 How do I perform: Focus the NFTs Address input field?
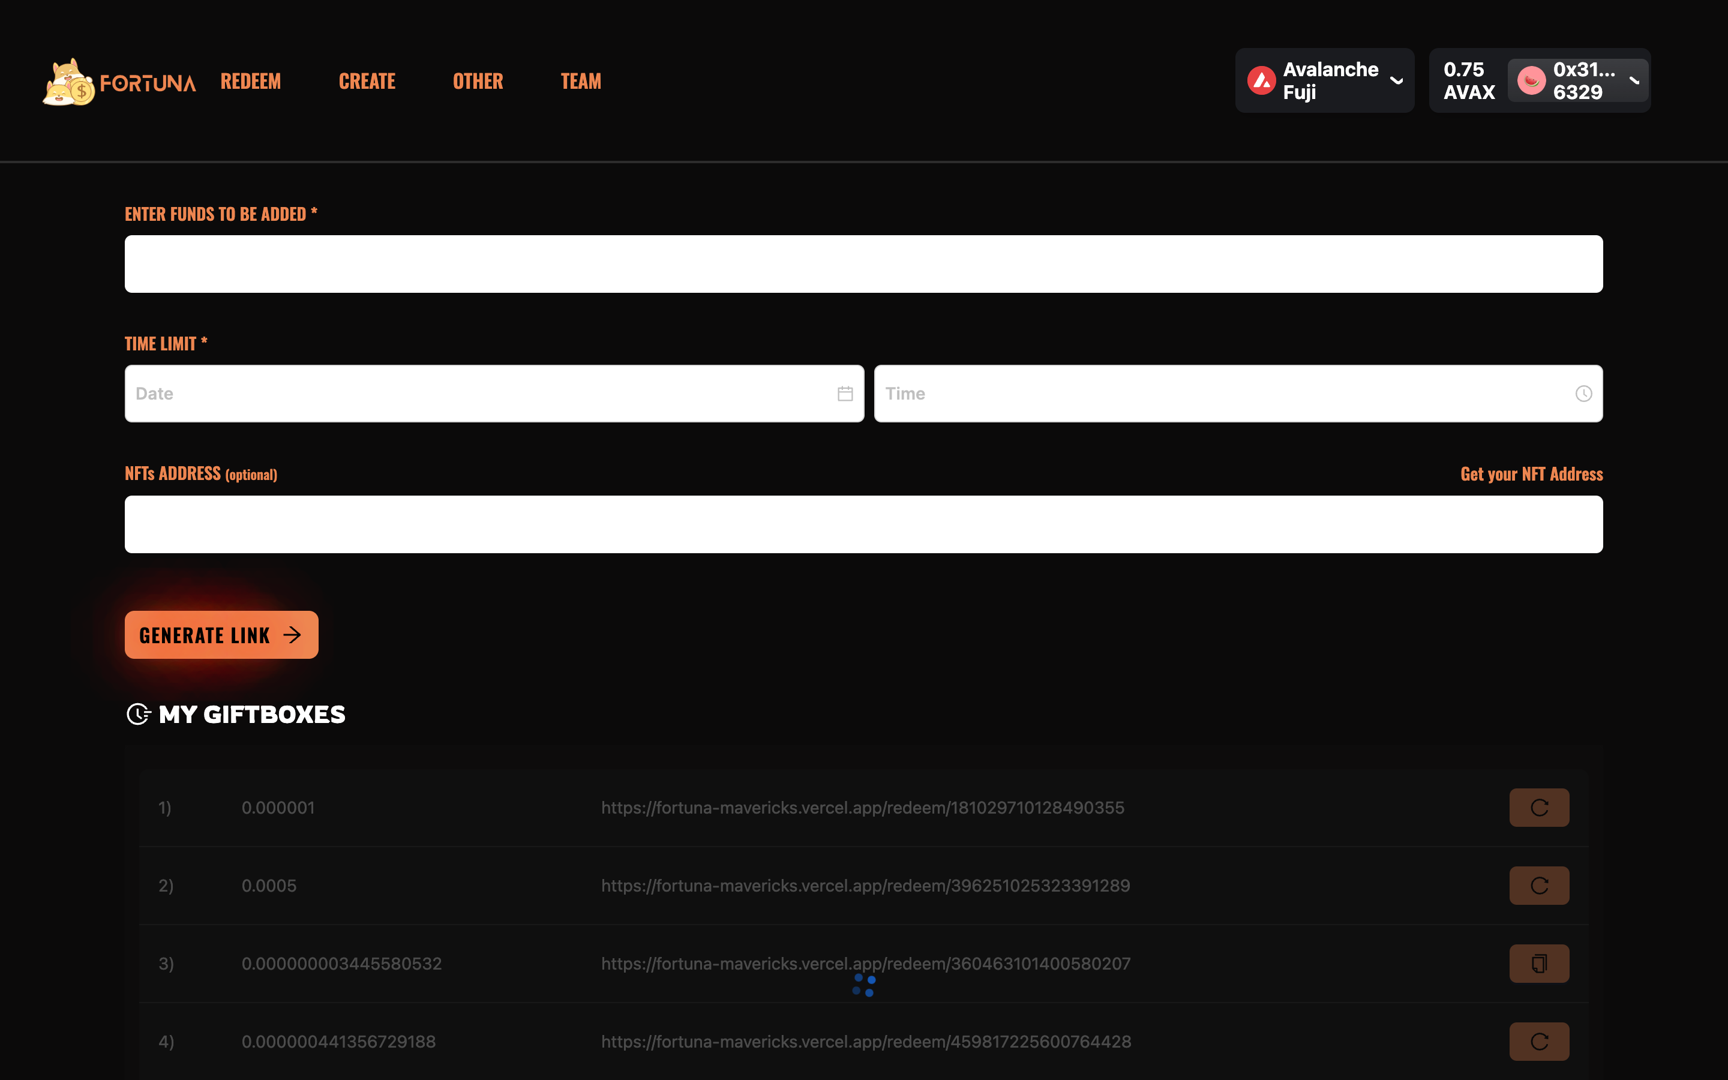[x=863, y=524]
